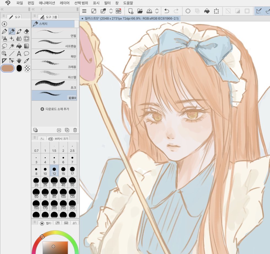270x254 pixels.
Task: Open the 편집 menu
Action: pyautogui.click(x=31, y=3)
